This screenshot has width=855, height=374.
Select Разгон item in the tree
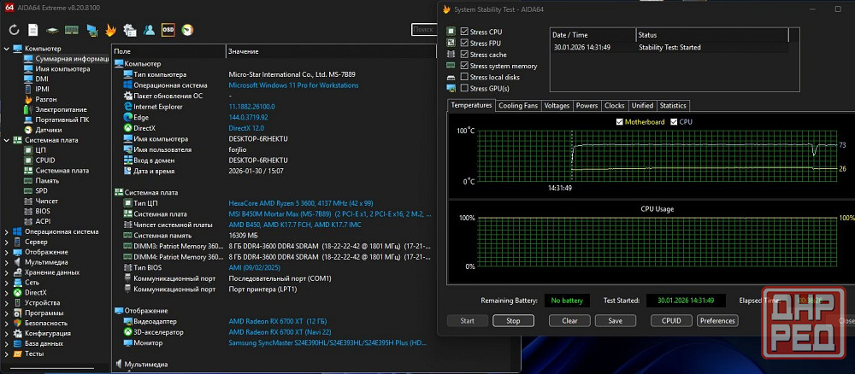coord(46,99)
